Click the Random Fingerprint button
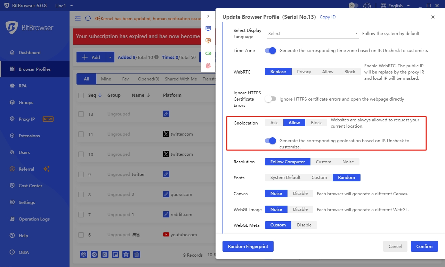Image resolution: width=445 pixels, height=267 pixels. click(x=248, y=246)
